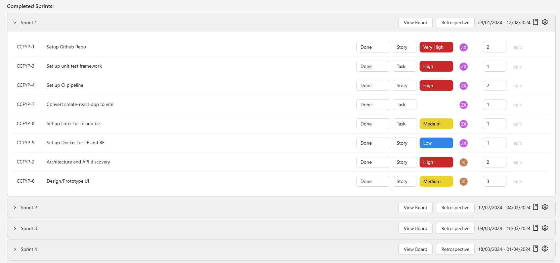The width and height of the screenshot is (560, 263).
Task: Open empty priority dropdown for CCFYP-7
Action: click(x=436, y=105)
